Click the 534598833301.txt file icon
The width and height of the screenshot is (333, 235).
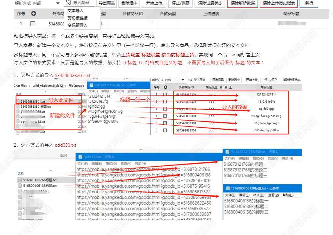[x=18, y=101]
